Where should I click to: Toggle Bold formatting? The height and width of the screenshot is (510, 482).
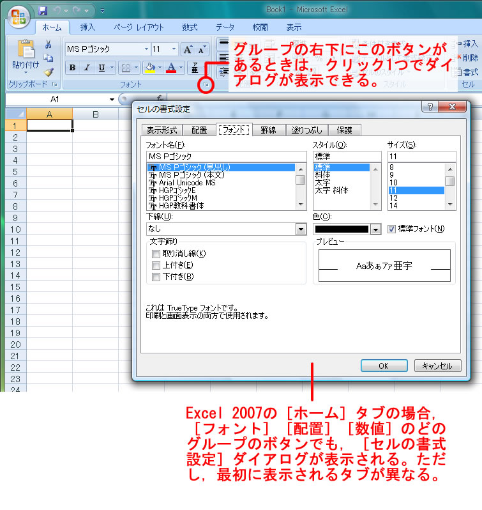point(72,67)
